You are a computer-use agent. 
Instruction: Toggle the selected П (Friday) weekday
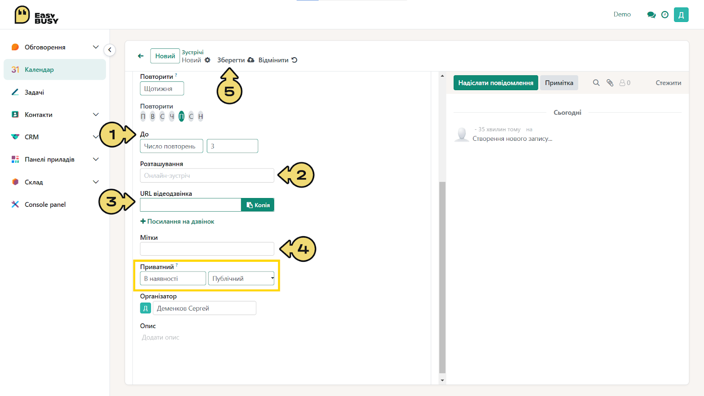(181, 116)
